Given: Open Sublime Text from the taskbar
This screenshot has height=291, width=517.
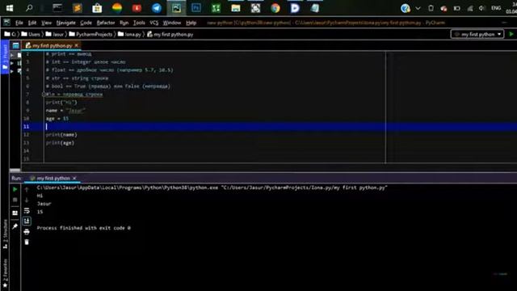Looking at the screenshot, I should tap(78, 8).
